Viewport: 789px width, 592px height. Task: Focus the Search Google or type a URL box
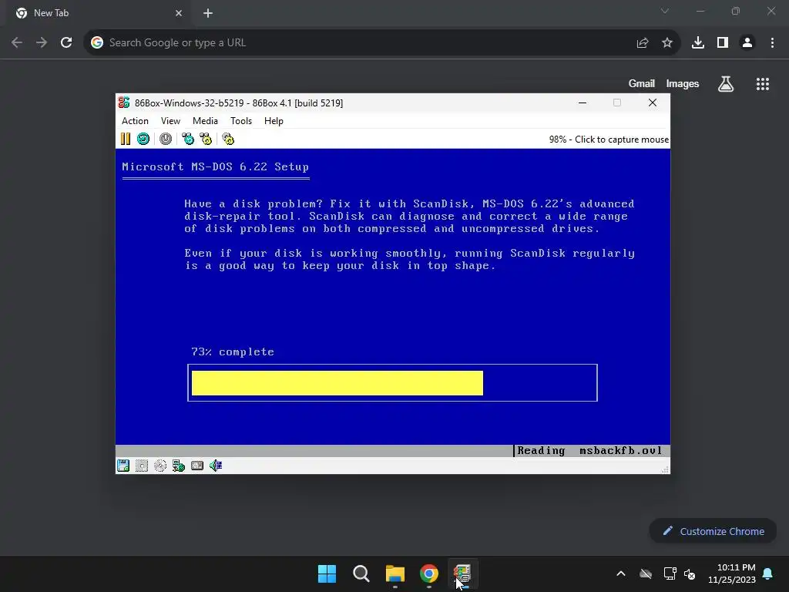pos(362,43)
